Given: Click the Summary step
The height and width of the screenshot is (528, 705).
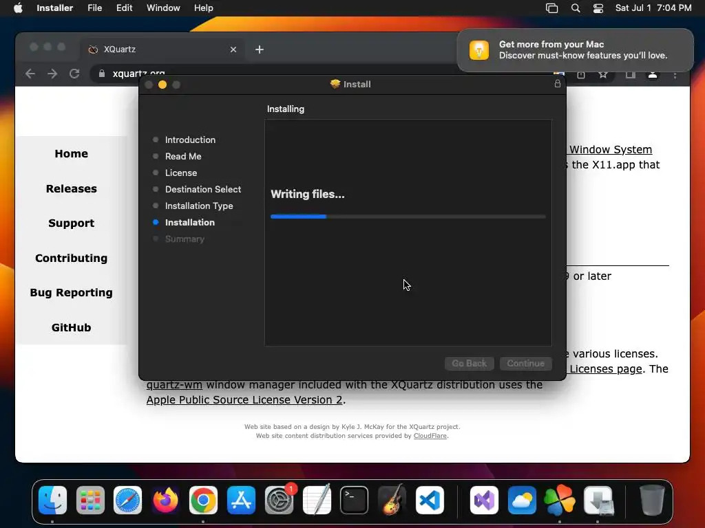Looking at the screenshot, I should coord(185,239).
